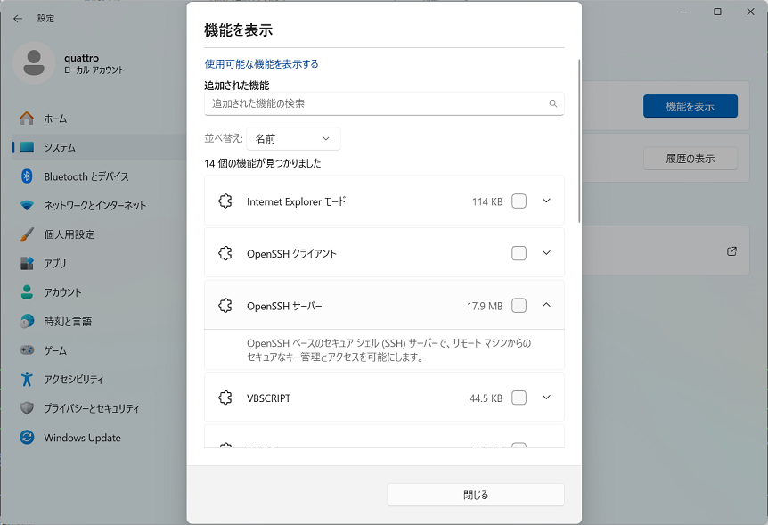768x525 pixels.
Task: Check the Internet Explorer モード checkbox
Action: [519, 201]
